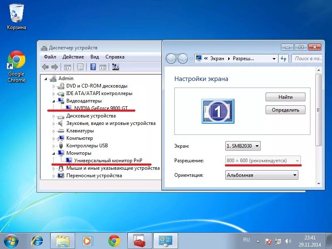Open the Разрешение dropdown 800 × 600
This screenshot has width=332, height=249.
[x=263, y=161]
